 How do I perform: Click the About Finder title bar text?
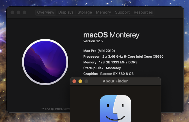tap(115, 81)
